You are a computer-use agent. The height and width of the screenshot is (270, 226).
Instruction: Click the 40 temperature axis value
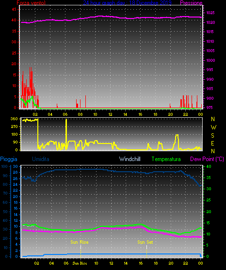[x=209, y=166]
